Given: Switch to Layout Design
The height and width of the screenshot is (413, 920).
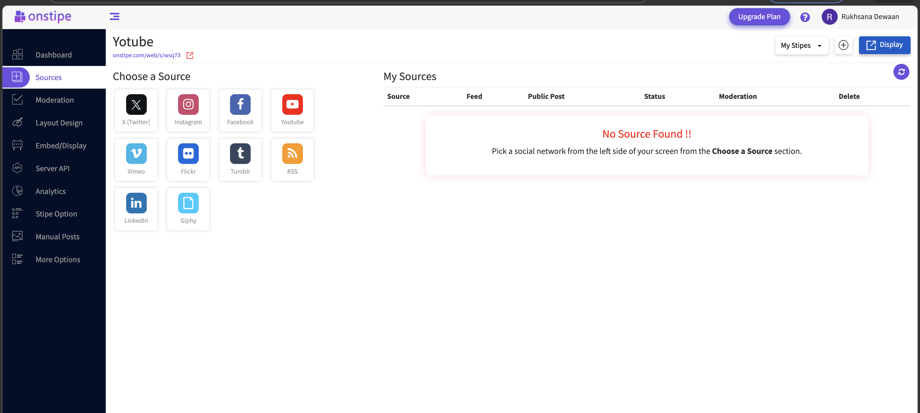Looking at the screenshot, I should pos(59,122).
